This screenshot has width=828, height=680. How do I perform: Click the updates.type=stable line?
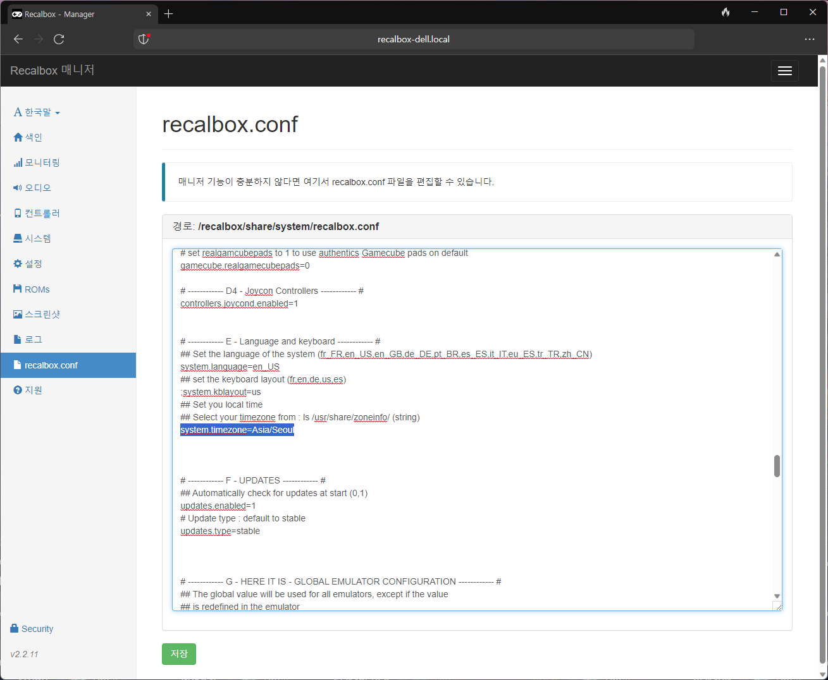point(220,531)
